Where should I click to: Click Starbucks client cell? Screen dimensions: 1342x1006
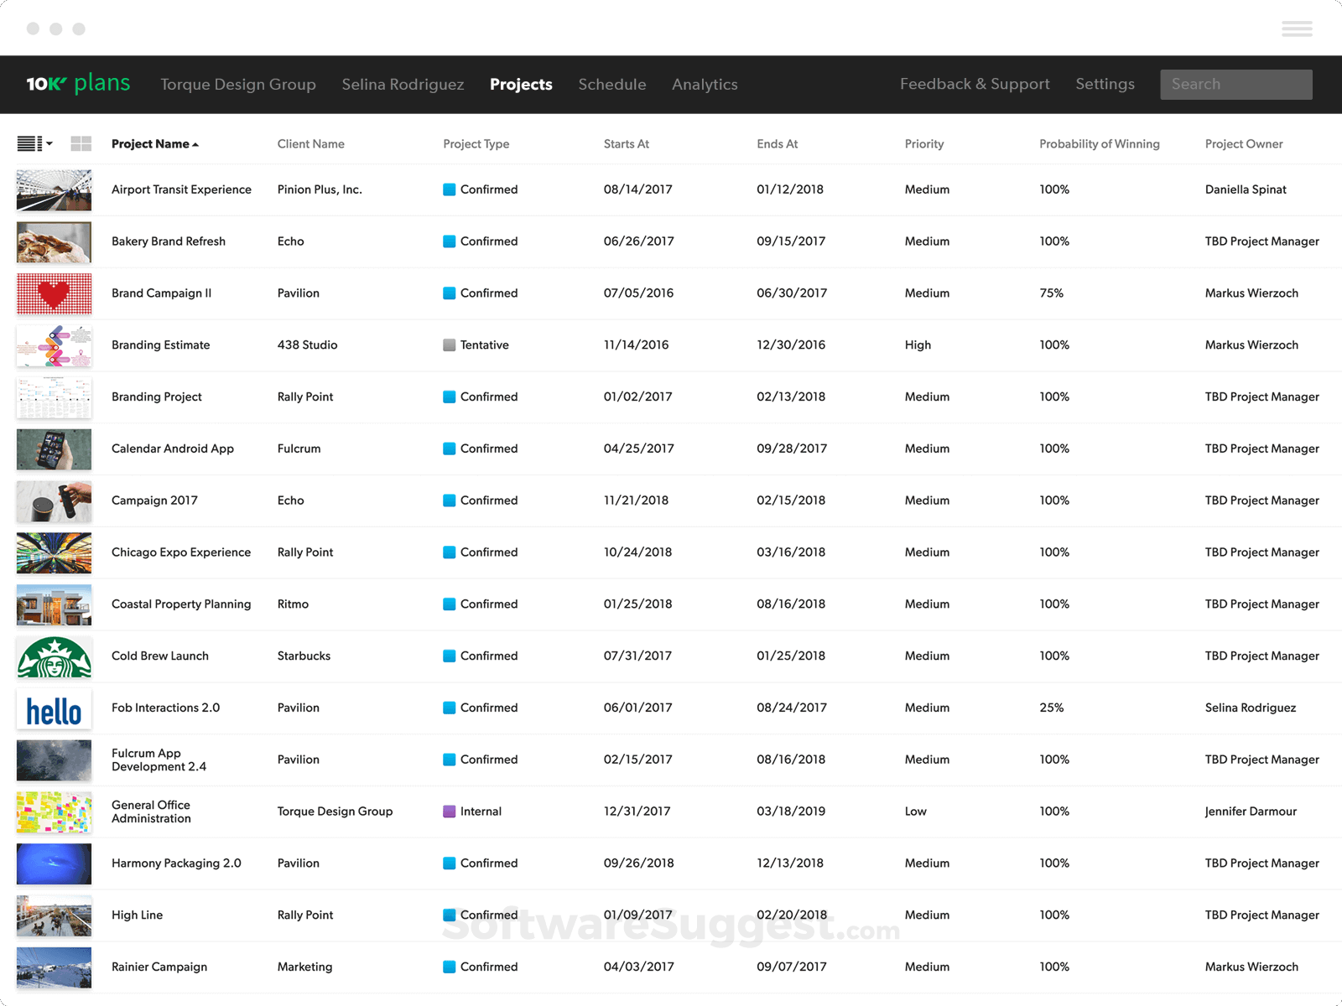304,656
